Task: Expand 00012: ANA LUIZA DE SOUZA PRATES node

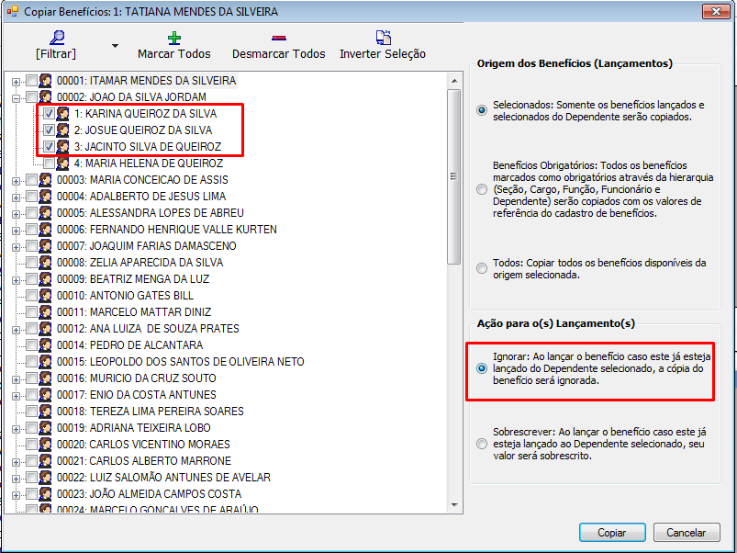Action: [x=16, y=330]
